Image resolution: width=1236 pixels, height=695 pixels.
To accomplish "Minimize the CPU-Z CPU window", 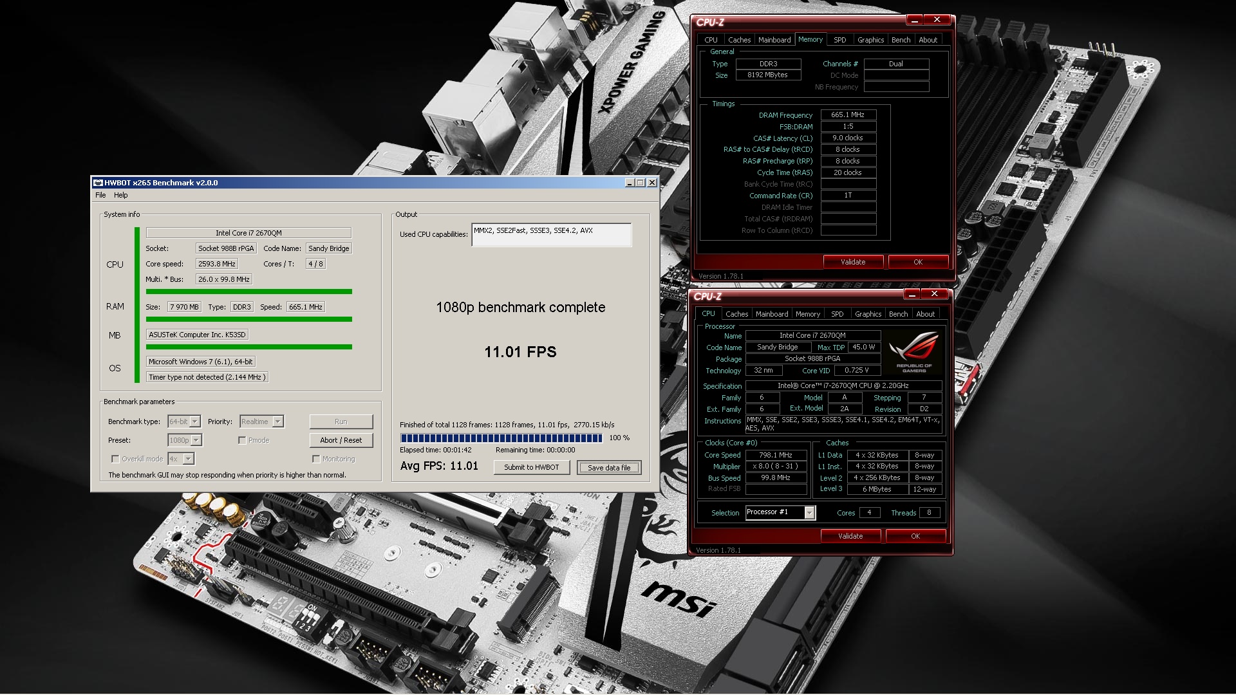I will [912, 294].
